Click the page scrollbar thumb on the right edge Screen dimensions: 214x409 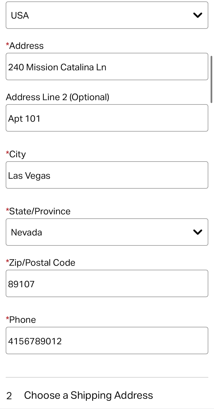[211, 79]
